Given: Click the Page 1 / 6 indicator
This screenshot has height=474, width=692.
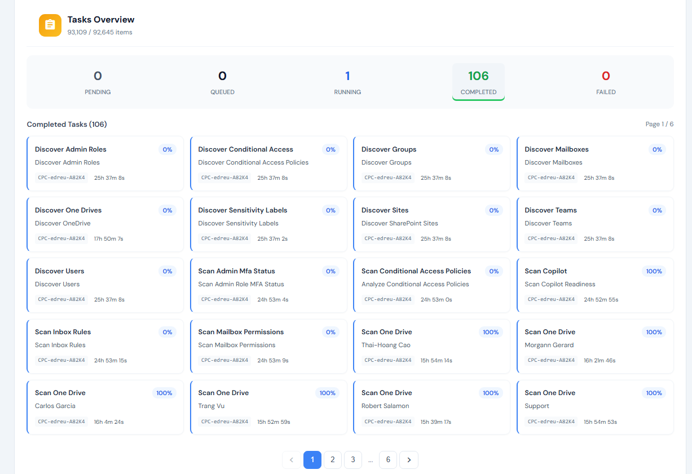Looking at the screenshot, I should pos(659,124).
